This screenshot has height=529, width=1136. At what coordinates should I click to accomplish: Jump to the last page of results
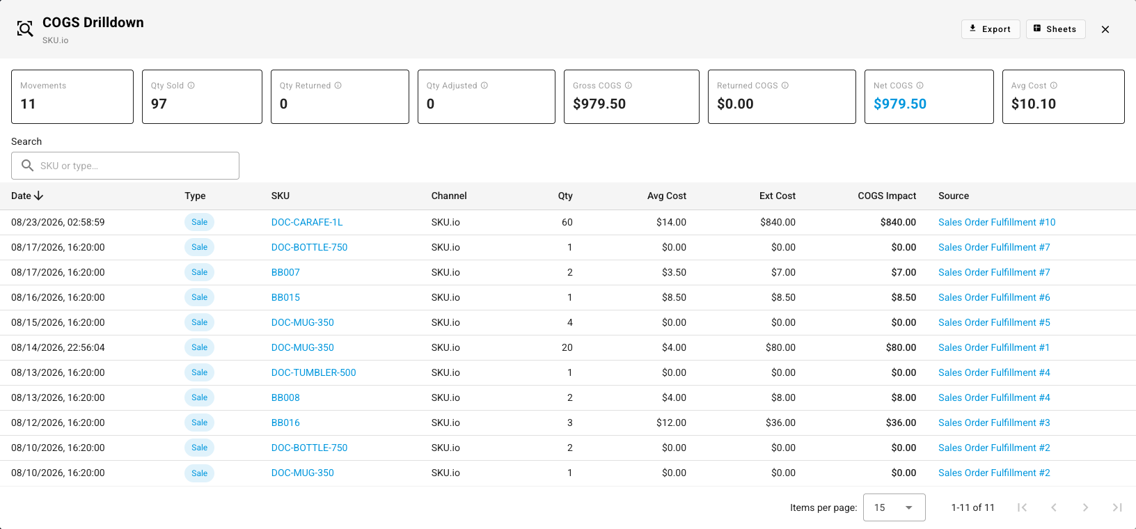pos(1117,507)
